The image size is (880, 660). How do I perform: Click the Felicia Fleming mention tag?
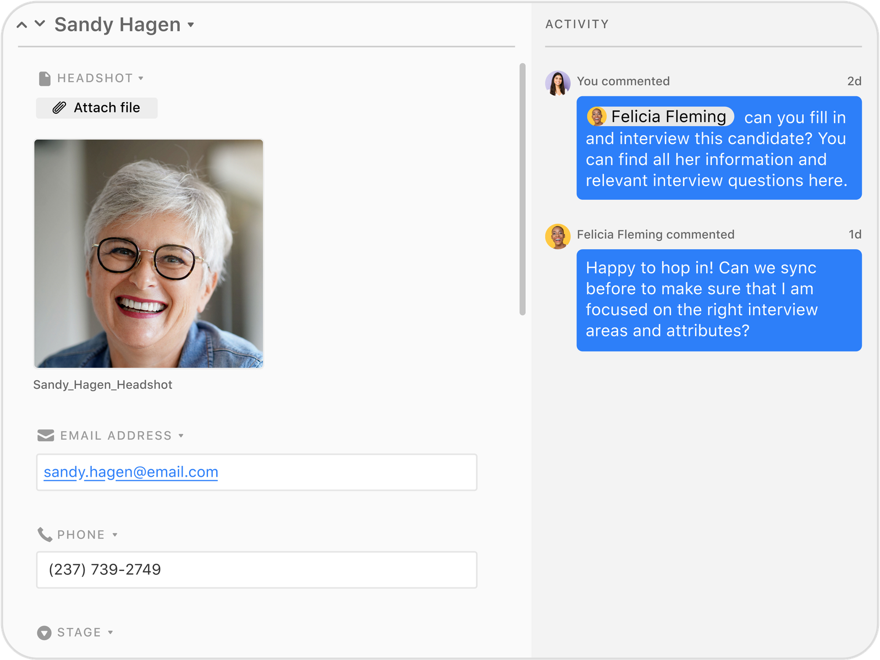[660, 117]
